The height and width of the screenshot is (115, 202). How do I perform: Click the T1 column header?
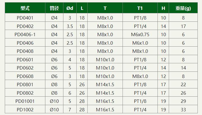coord(140,8)
